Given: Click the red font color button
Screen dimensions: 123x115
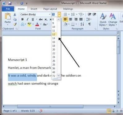Looking at the screenshot, I should (x=37, y=24).
